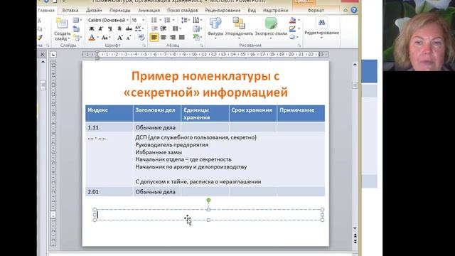Apply bulleted list

[155, 20]
